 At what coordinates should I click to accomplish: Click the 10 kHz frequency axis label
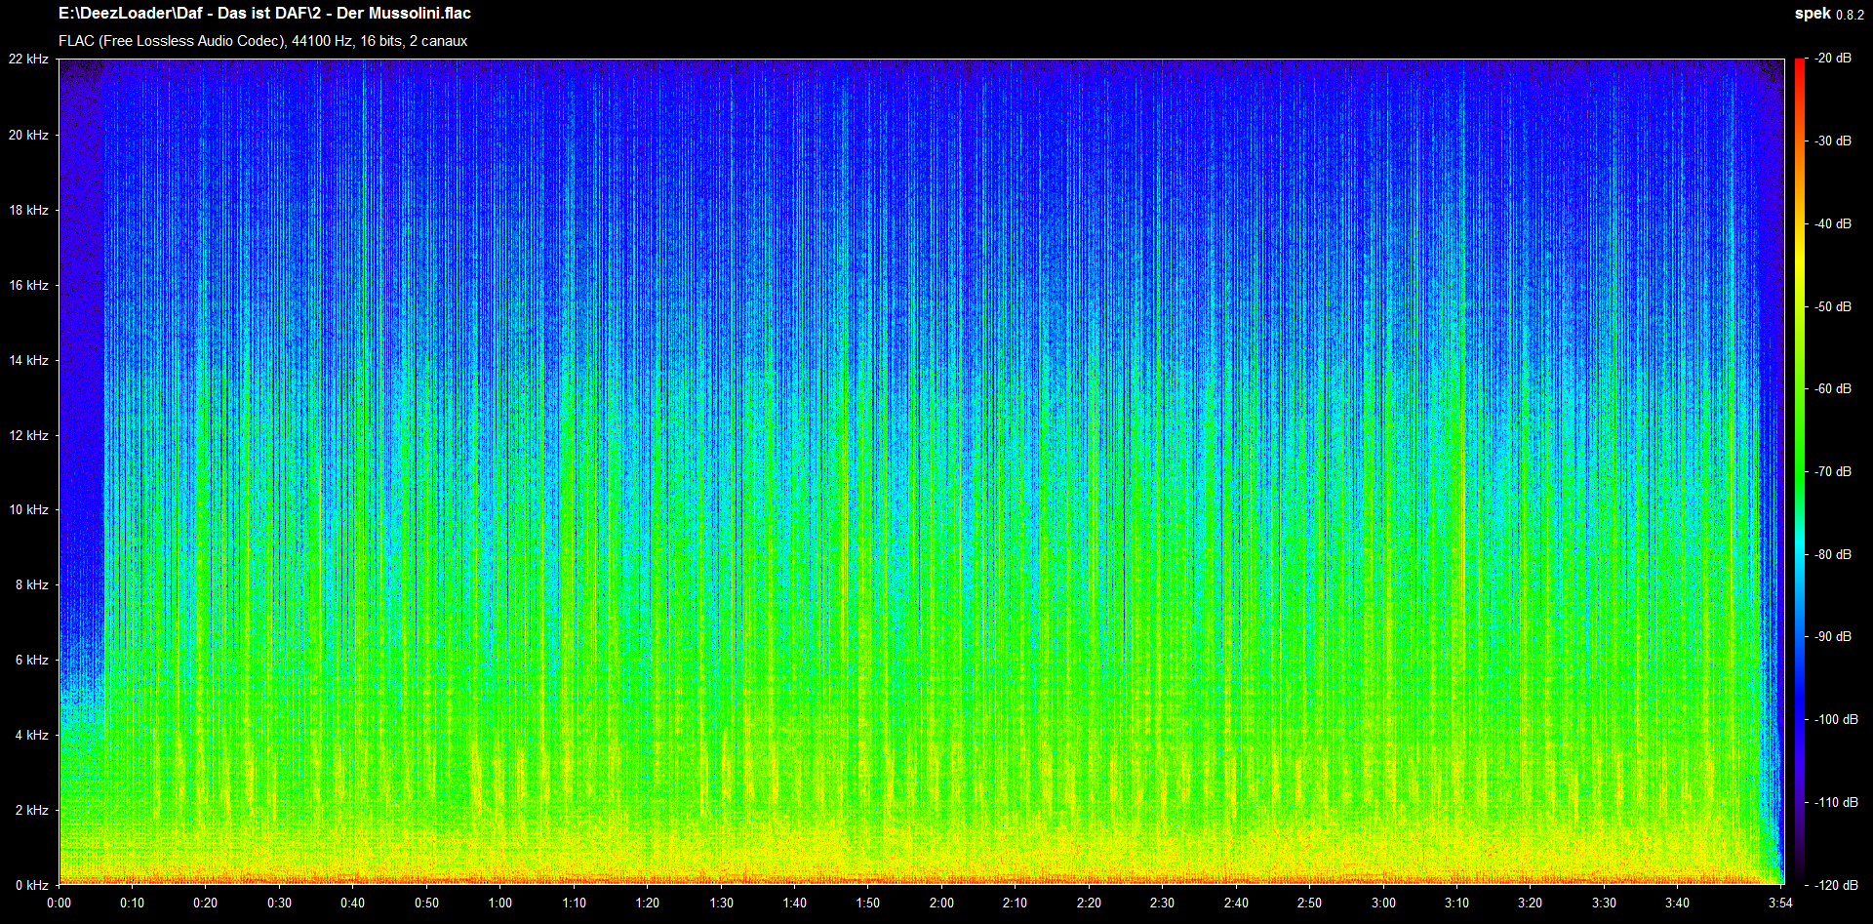point(28,509)
